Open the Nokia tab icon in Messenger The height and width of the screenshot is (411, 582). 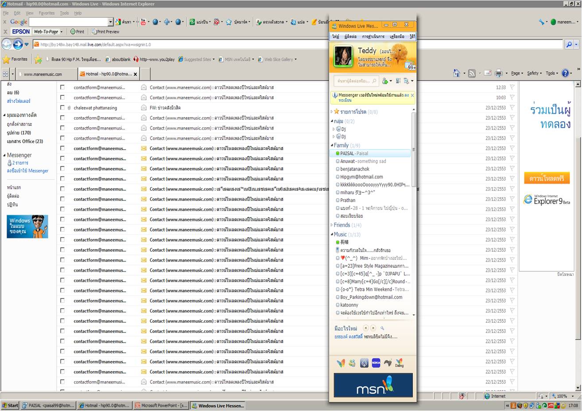pyautogui.click(x=376, y=363)
